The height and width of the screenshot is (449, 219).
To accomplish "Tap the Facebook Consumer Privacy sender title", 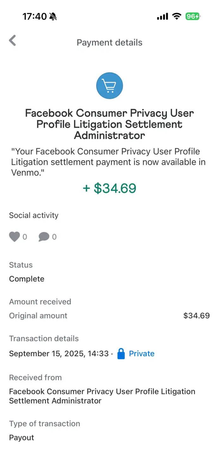I will pyautogui.click(x=109, y=124).
